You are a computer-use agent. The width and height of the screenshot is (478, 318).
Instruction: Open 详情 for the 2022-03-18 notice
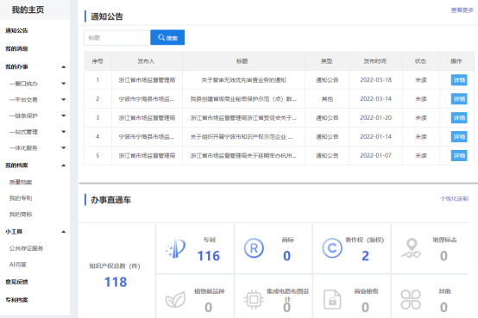point(459,80)
